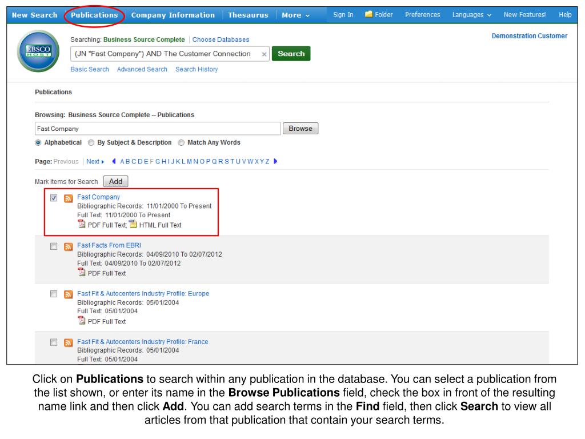Select Match Any Words option
Image resolution: width=585 pixels, height=439 pixels.
[x=181, y=142]
